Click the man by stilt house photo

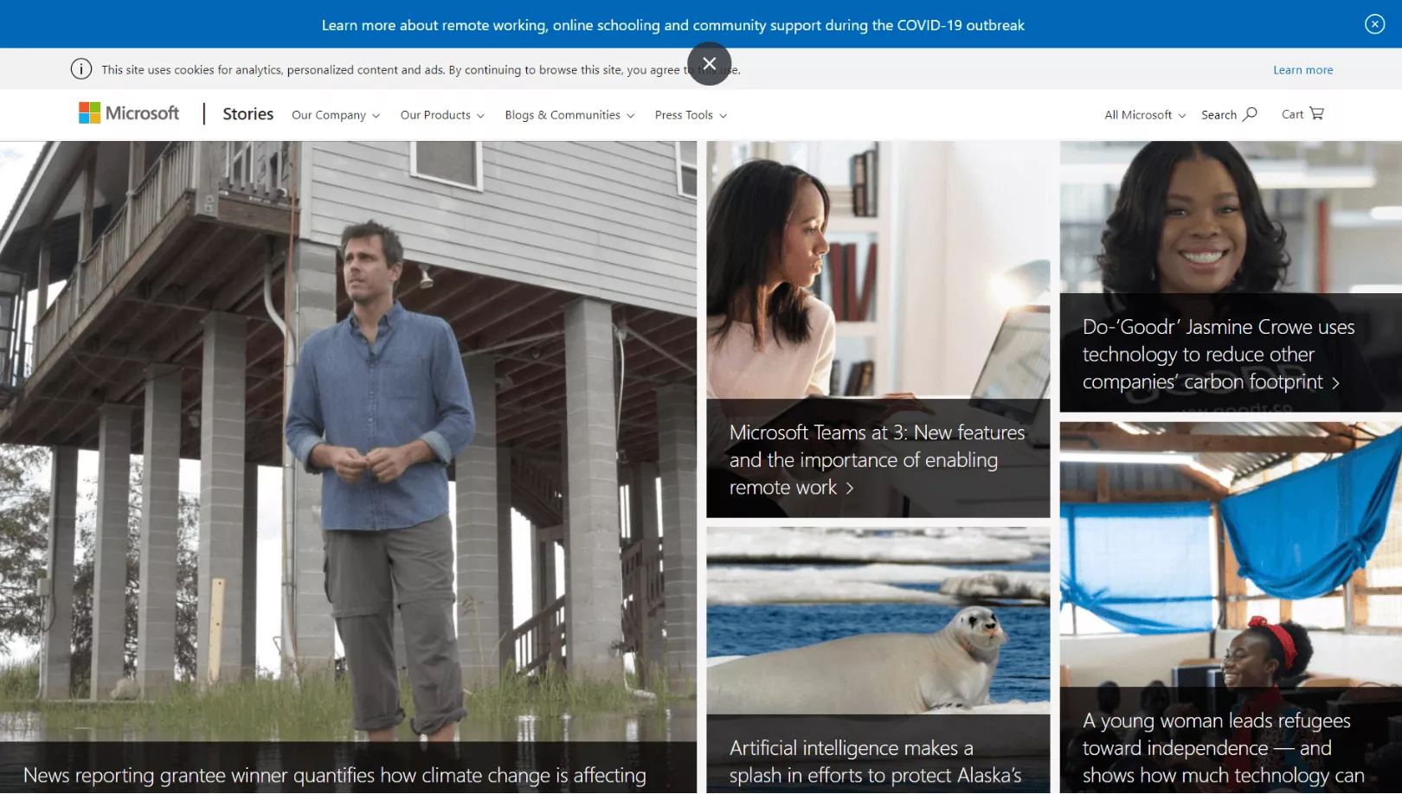point(348,441)
